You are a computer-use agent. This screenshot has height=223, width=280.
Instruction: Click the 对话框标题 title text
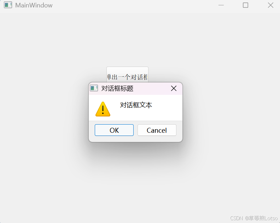(x=117, y=88)
